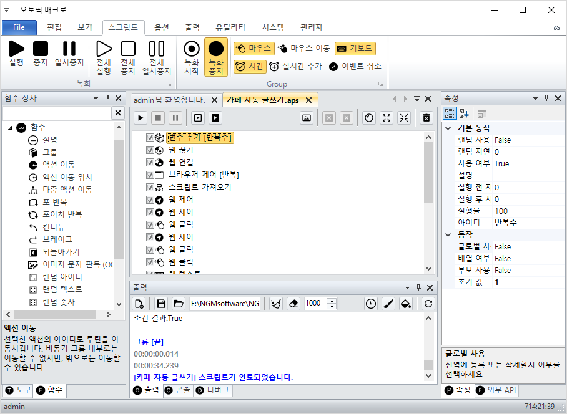Click the collapse-all arrows icon
This screenshot has width=567, height=414.
(404, 118)
